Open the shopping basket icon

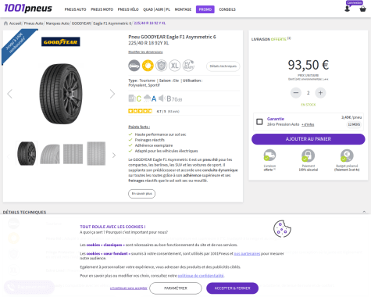click(362, 9)
